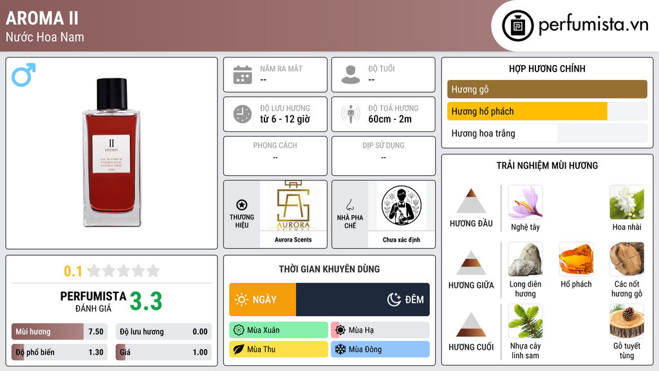Click the blue male gender symbol icon
This screenshot has width=659, height=371.
point(24,75)
